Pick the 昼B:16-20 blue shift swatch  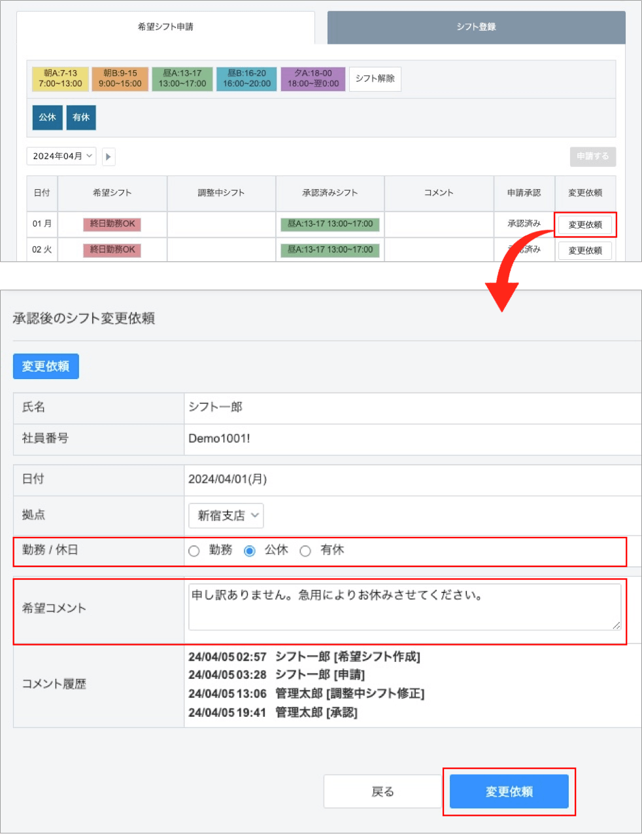pos(246,79)
